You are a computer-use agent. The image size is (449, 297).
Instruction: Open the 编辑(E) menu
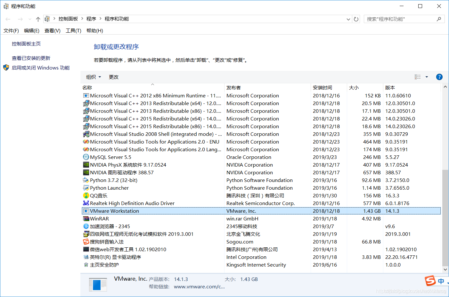tap(32, 30)
